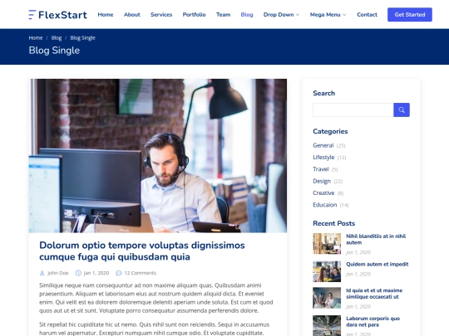Select the Design category
This screenshot has height=336, width=449.
(322, 181)
